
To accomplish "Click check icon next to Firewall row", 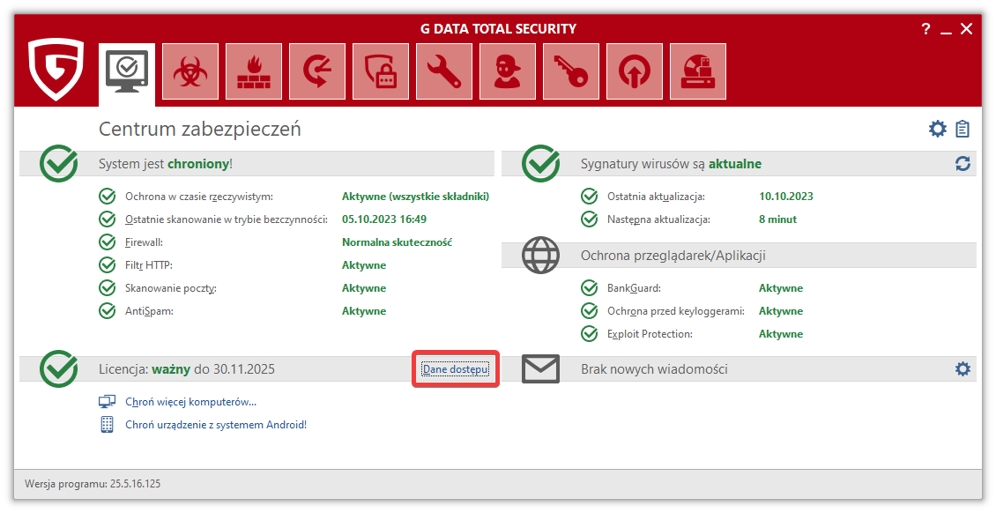I will pos(108,242).
